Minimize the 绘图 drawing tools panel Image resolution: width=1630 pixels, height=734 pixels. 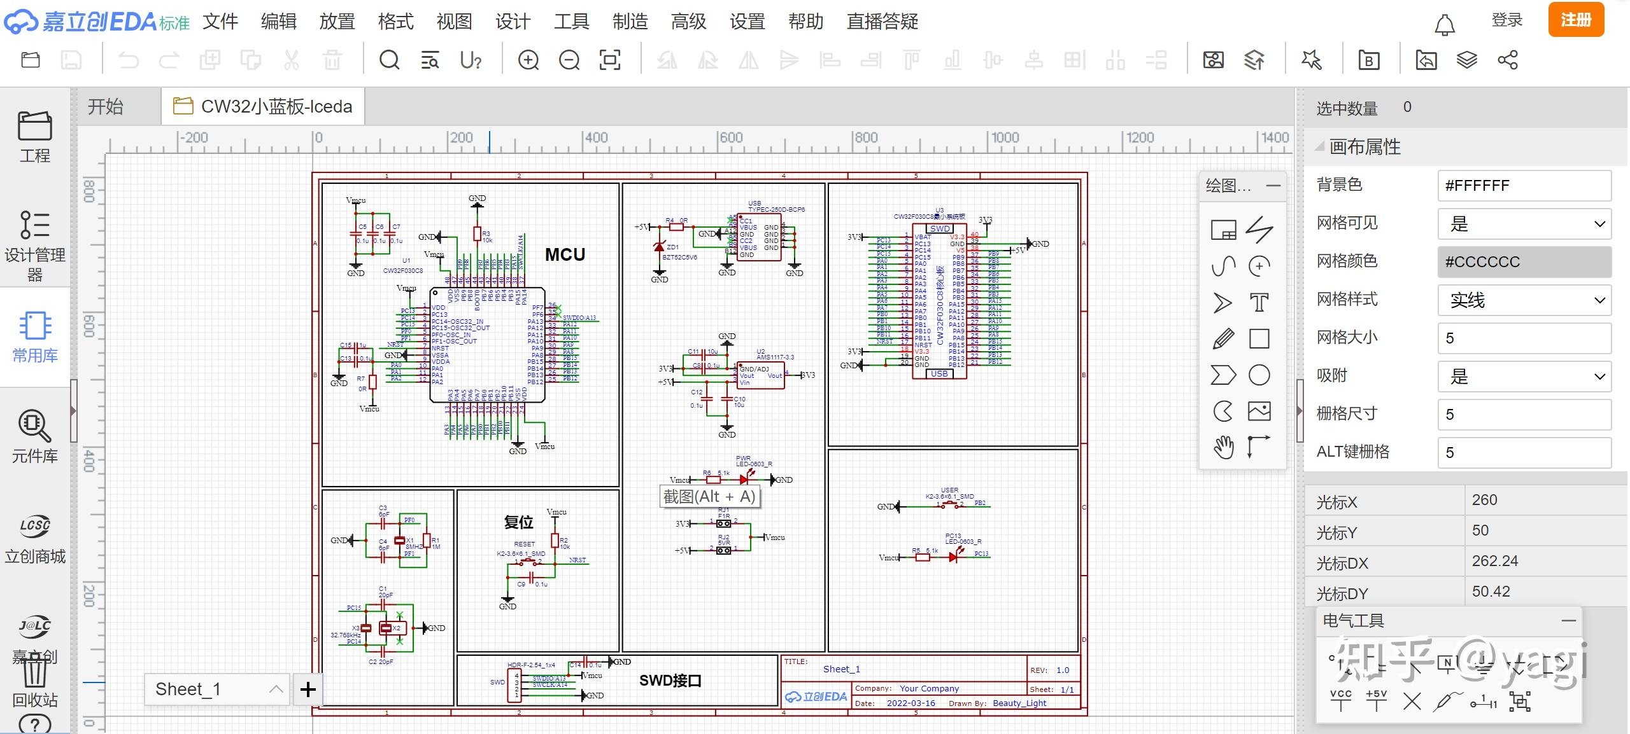point(1273,185)
